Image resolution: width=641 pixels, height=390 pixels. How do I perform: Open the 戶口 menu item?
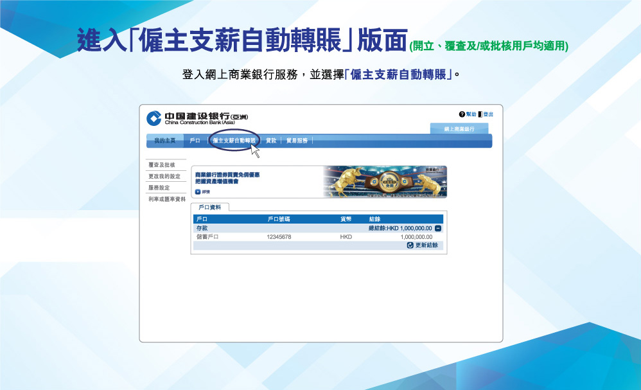pos(195,141)
